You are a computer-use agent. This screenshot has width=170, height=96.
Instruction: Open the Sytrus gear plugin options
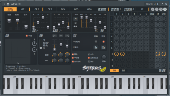tap(8, 4)
